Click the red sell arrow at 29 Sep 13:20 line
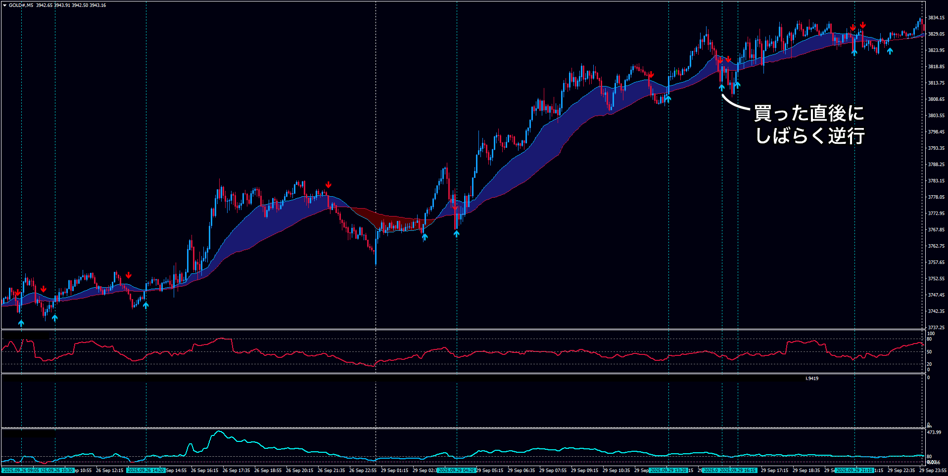This screenshot has height=476, width=948. 651,75
